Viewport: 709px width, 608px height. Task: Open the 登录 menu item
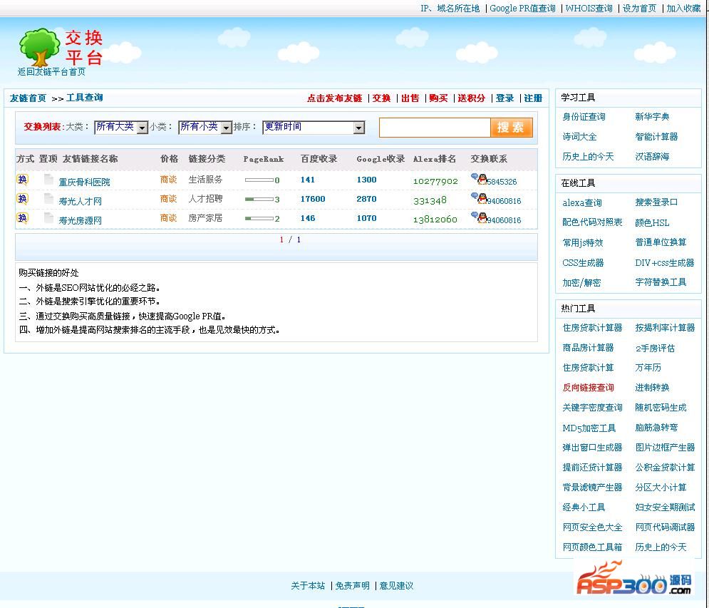pos(504,98)
